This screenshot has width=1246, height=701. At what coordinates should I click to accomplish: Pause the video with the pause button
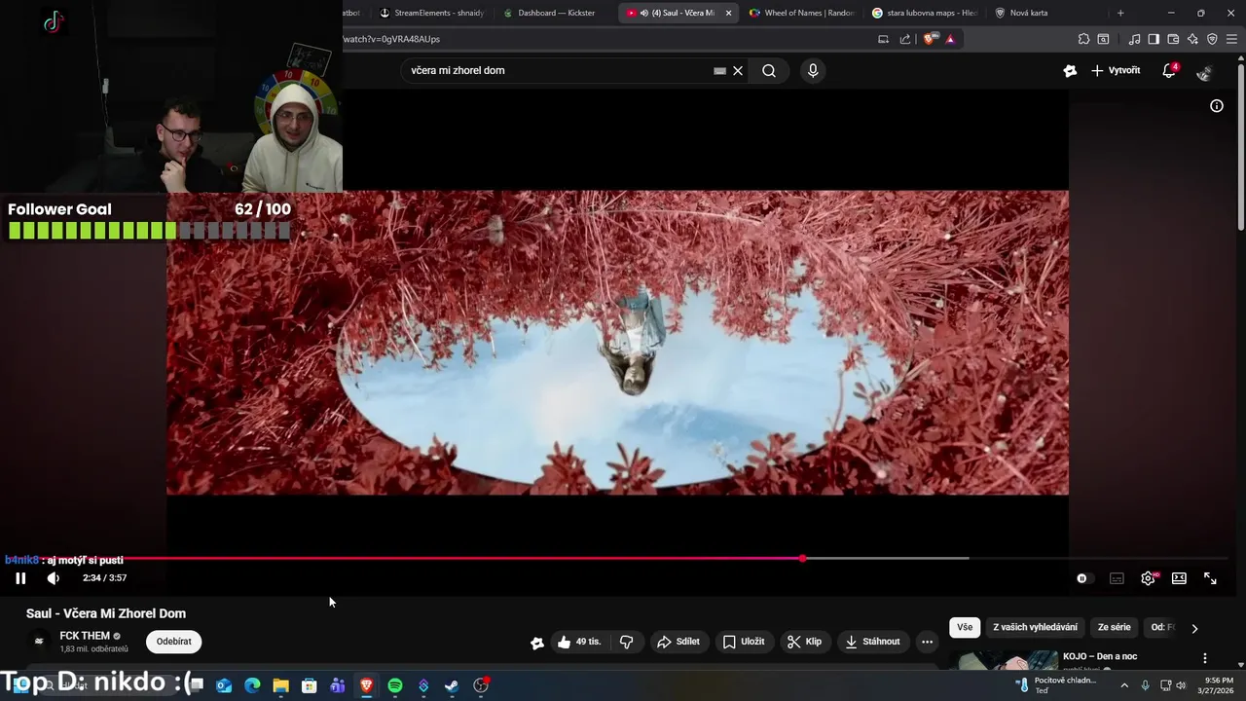20,578
